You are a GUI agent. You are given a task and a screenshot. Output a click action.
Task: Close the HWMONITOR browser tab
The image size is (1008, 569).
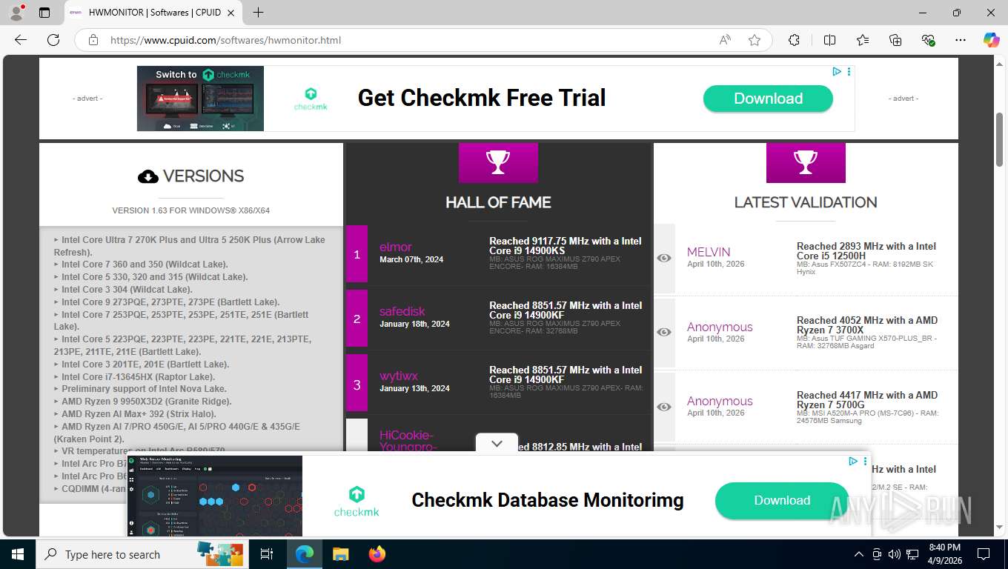231,13
